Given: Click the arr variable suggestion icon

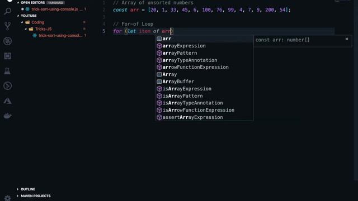Looking at the screenshot, I should (x=159, y=39).
